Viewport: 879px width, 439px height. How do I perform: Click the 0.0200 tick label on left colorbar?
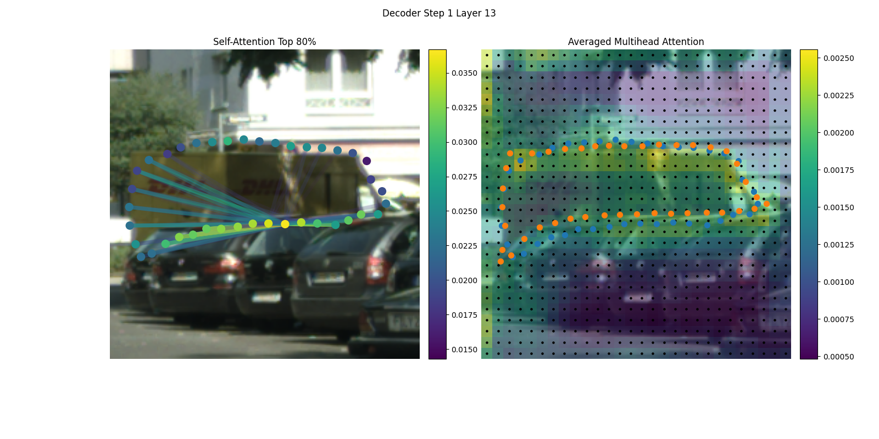(464, 280)
